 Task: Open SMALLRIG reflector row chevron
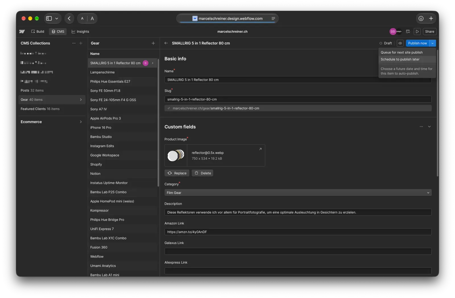tap(153, 63)
